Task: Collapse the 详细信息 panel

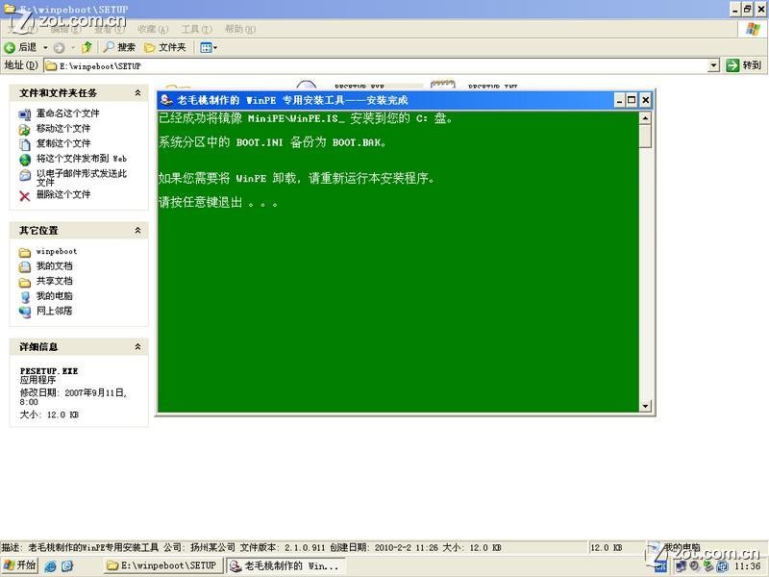Action: click(137, 347)
